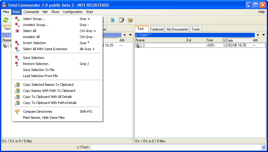Switch to right panel My Documents tab

(178, 29)
